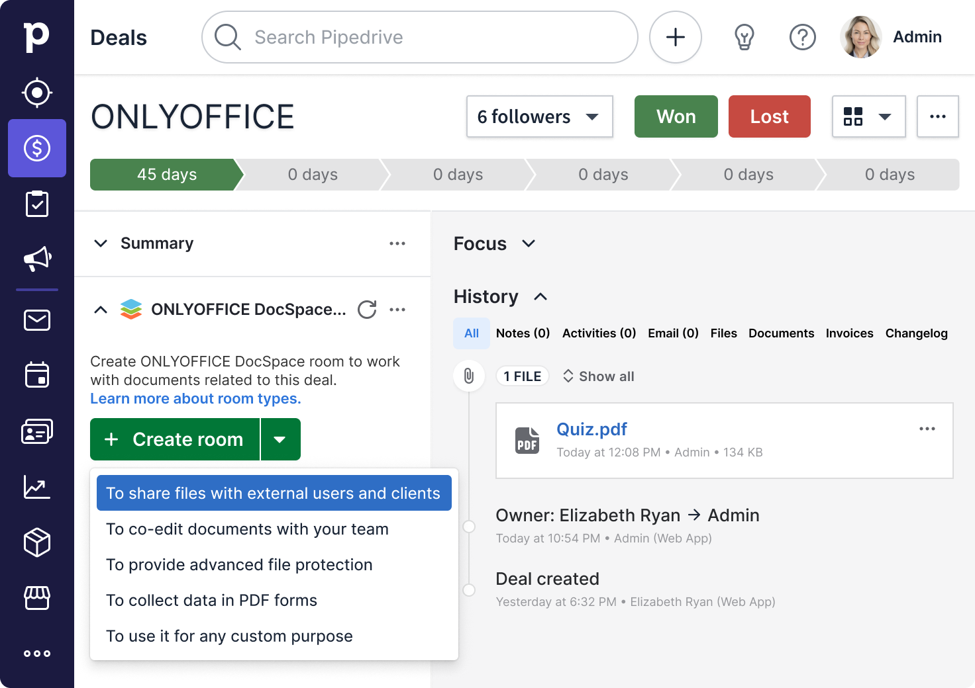Click 'Owner: Elizabeth Ryan → Admin' history entry
This screenshot has height=688, width=975.
pos(628,515)
